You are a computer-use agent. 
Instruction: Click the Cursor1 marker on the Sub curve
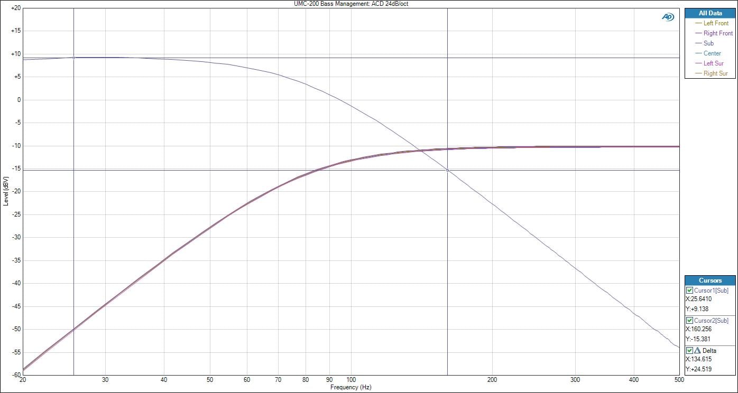(x=73, y=58)
